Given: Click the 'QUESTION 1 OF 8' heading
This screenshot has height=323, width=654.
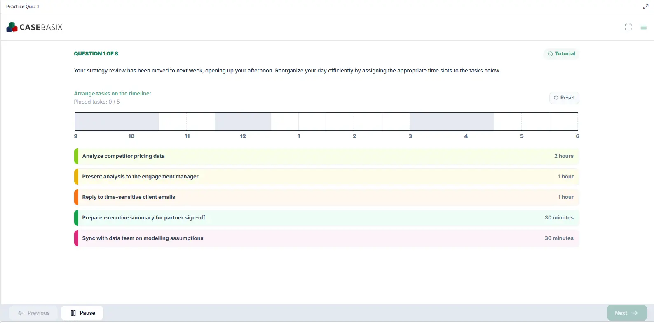Looking at the screenshot, I should click(96, 54).
